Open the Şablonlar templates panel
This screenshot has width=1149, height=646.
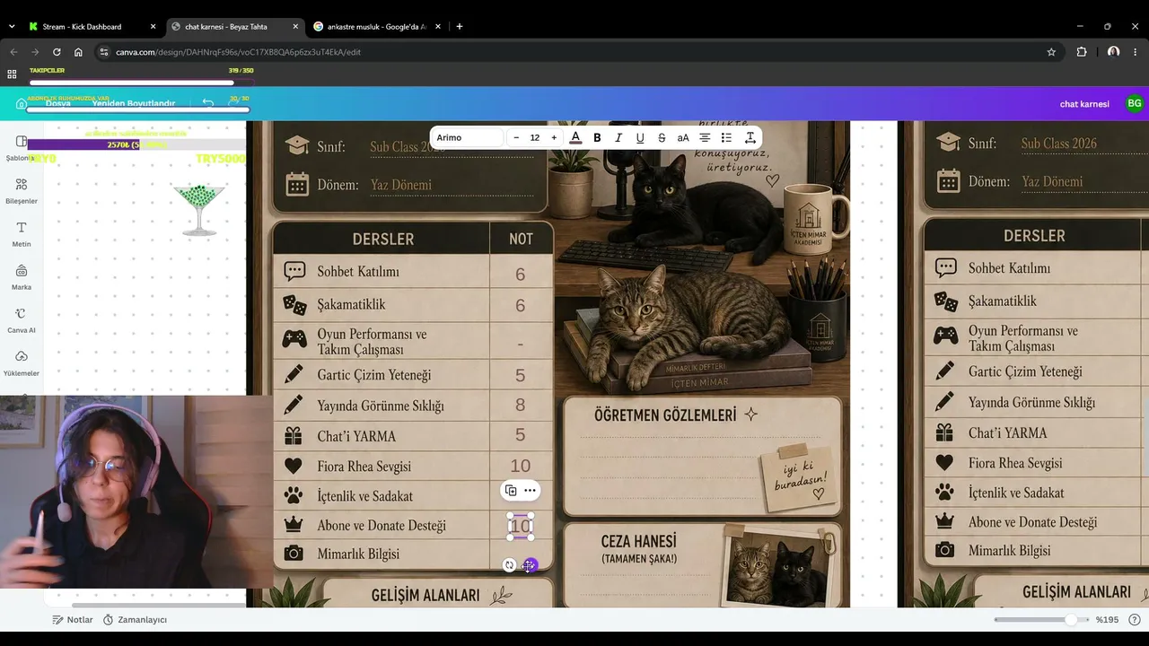point(22,148)
